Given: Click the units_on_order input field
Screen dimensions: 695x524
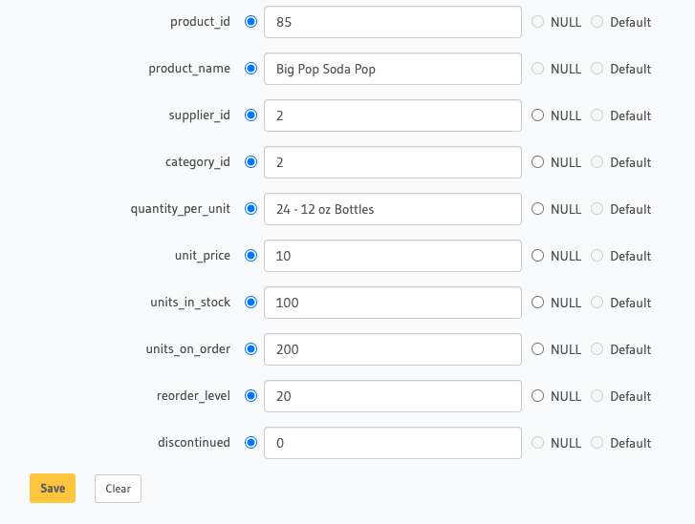Looking at the screenshot, I should (392, 349).
